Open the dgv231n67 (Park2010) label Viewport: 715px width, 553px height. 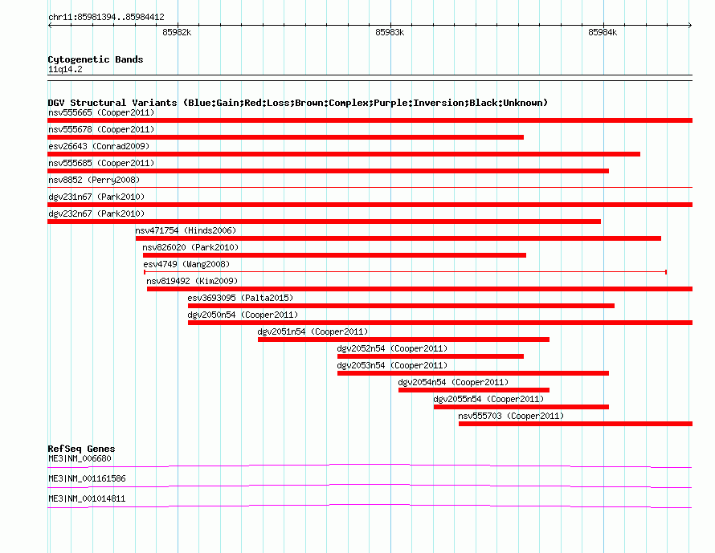[96, 197]
